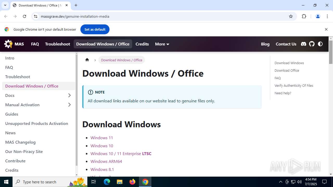Dismiss the default browser infobar
Screen dimensions: 333x187
pyautogui.click(x=326, y=29)
